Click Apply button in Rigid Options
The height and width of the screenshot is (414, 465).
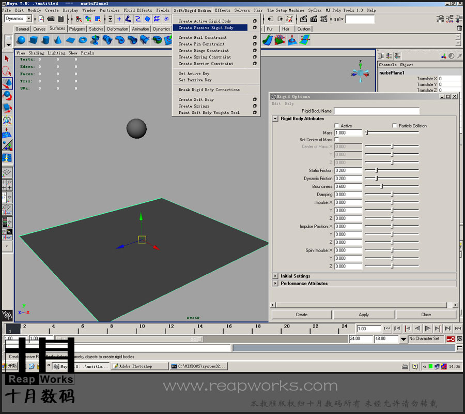click(x=364, y=315)
